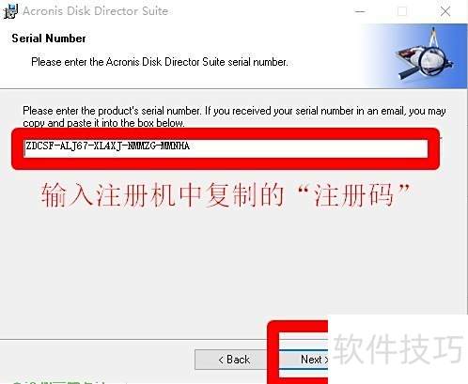Click inside the serial number input box
468x384 pixels.
pyautogui.click(x=226, y=148)
